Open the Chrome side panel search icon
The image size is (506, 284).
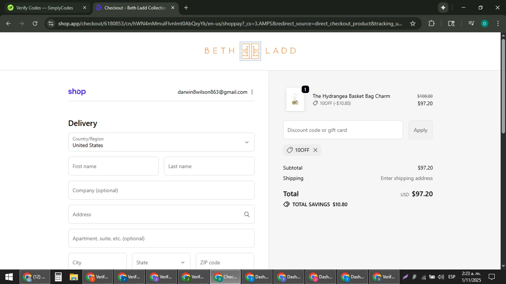(x=451, y=24)
